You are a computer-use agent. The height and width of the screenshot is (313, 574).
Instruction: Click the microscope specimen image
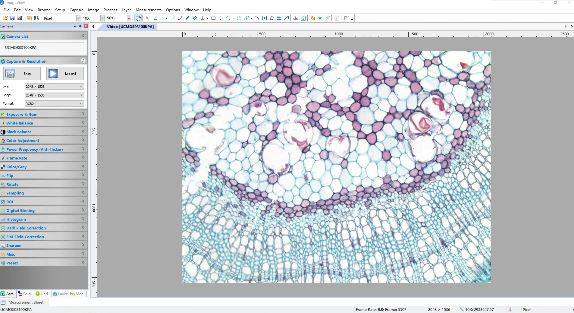pos(336,167)
